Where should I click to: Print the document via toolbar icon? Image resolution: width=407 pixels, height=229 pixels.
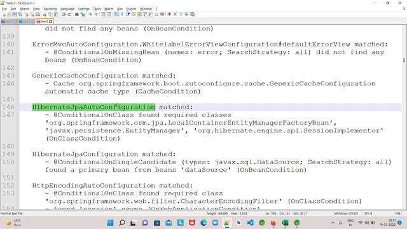tap(38, 14)
